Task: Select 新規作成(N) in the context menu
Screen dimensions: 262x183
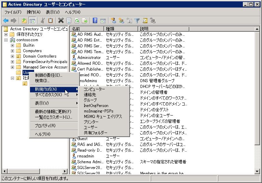Action: coord(54,89)
